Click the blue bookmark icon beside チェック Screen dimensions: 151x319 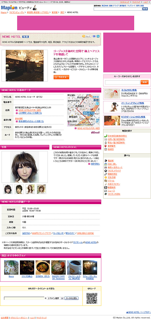point(94,36)
